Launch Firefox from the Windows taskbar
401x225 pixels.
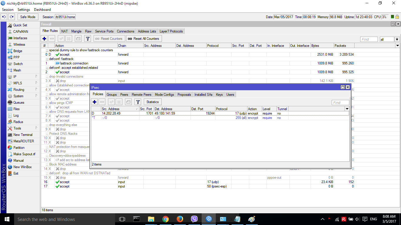180,219
